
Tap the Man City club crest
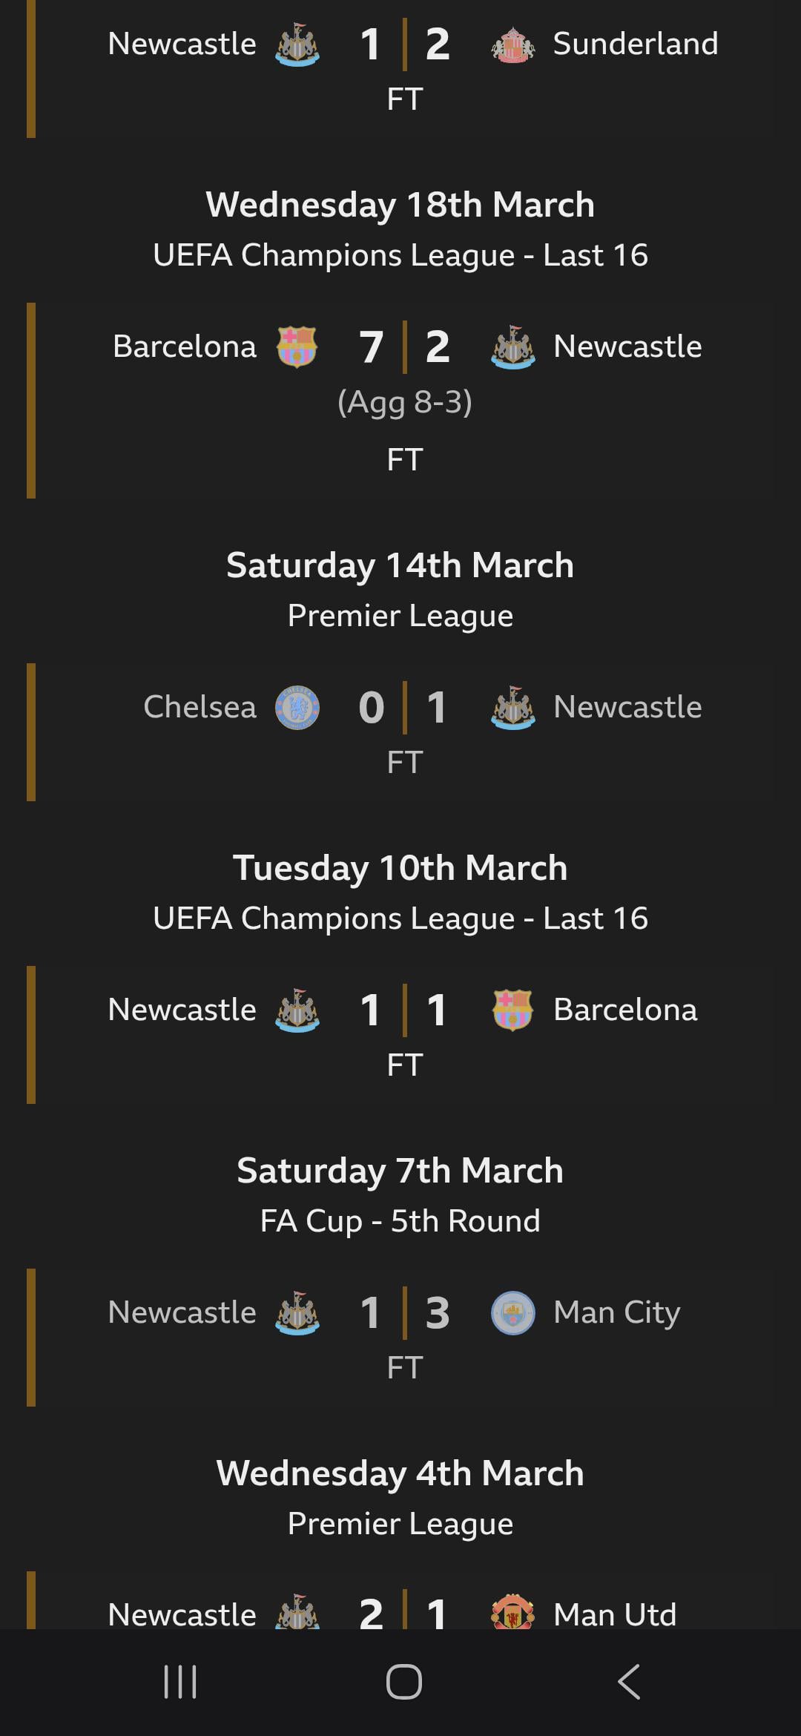tap(512, 1313)
